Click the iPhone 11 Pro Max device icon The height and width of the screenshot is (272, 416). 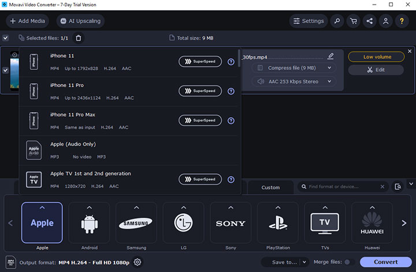34,121
